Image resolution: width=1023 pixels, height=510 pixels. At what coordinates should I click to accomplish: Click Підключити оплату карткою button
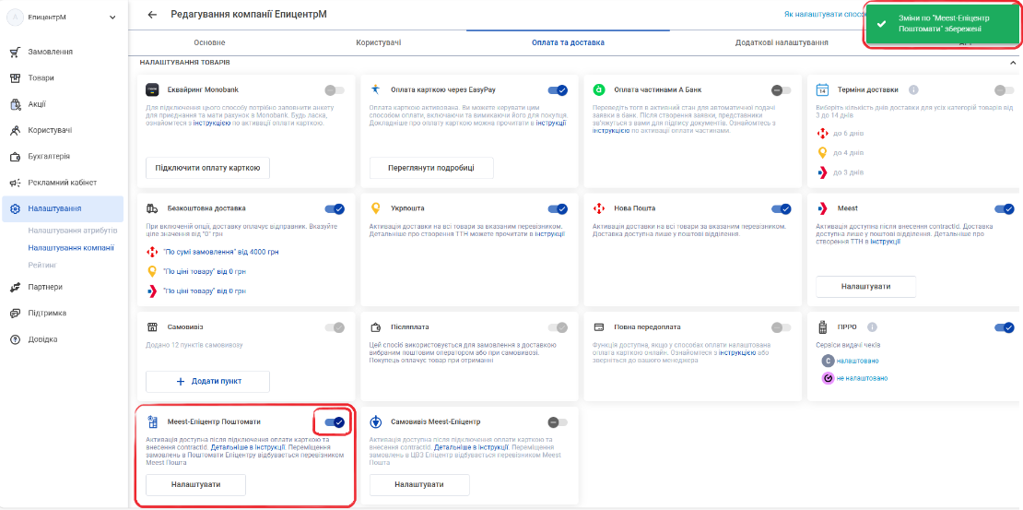(x=207, y=168)
